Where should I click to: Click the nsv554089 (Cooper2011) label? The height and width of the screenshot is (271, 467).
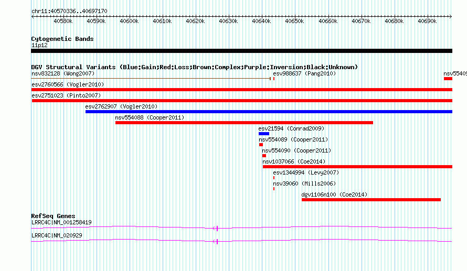pos(293,139)
